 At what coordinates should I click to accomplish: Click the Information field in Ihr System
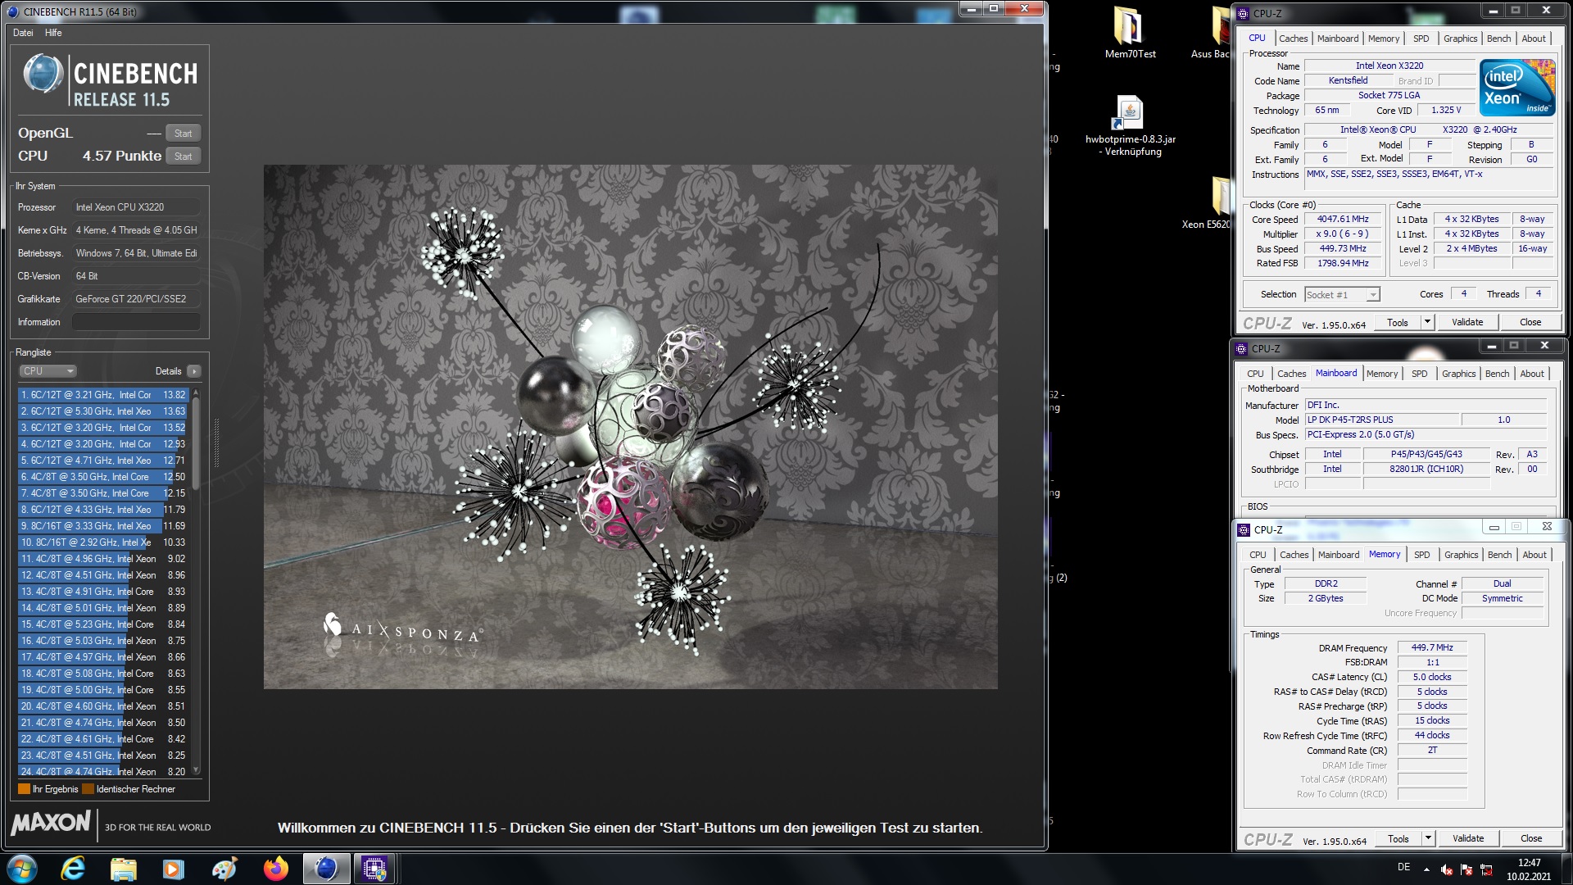click(x=136, y=322)
